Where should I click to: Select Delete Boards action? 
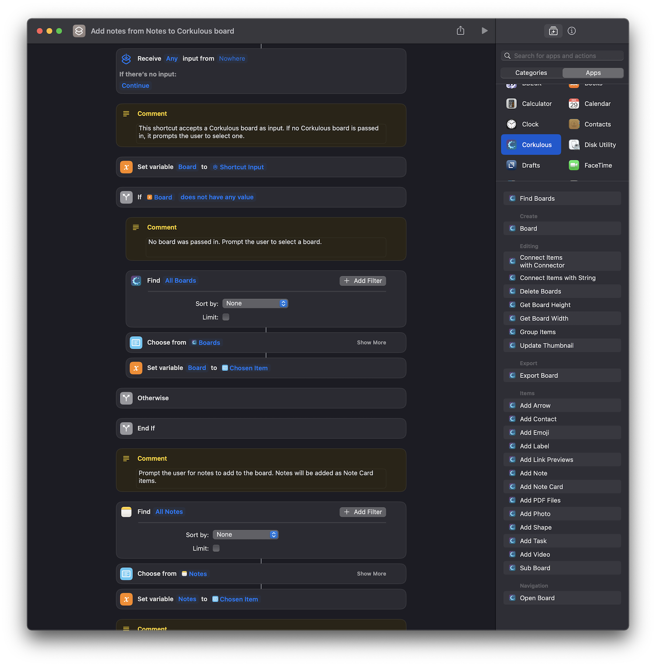click(x=562, y=291)
